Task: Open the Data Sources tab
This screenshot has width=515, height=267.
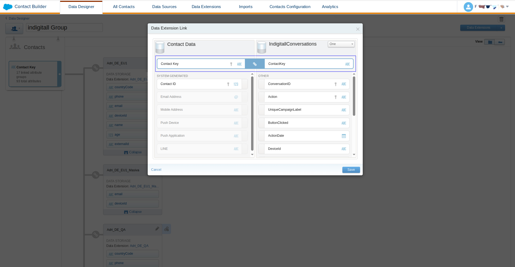Action: pyautogui.click(x=164, y=7)
